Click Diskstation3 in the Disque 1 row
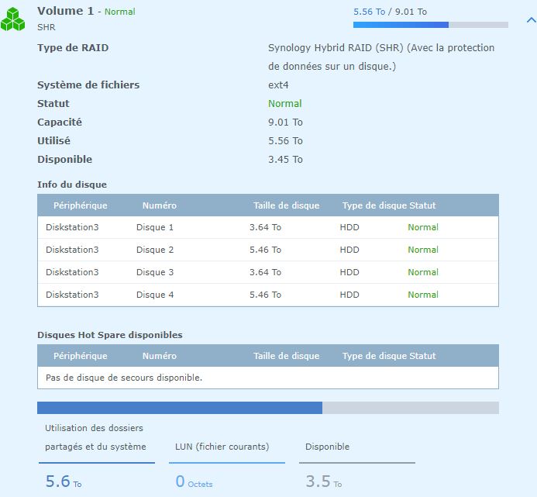This screenshot has width=537, height=497. click(x=72, y=227)
